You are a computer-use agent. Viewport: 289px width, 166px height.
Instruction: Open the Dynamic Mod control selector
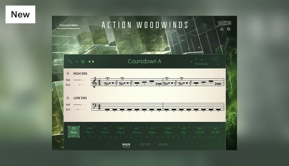69,26
